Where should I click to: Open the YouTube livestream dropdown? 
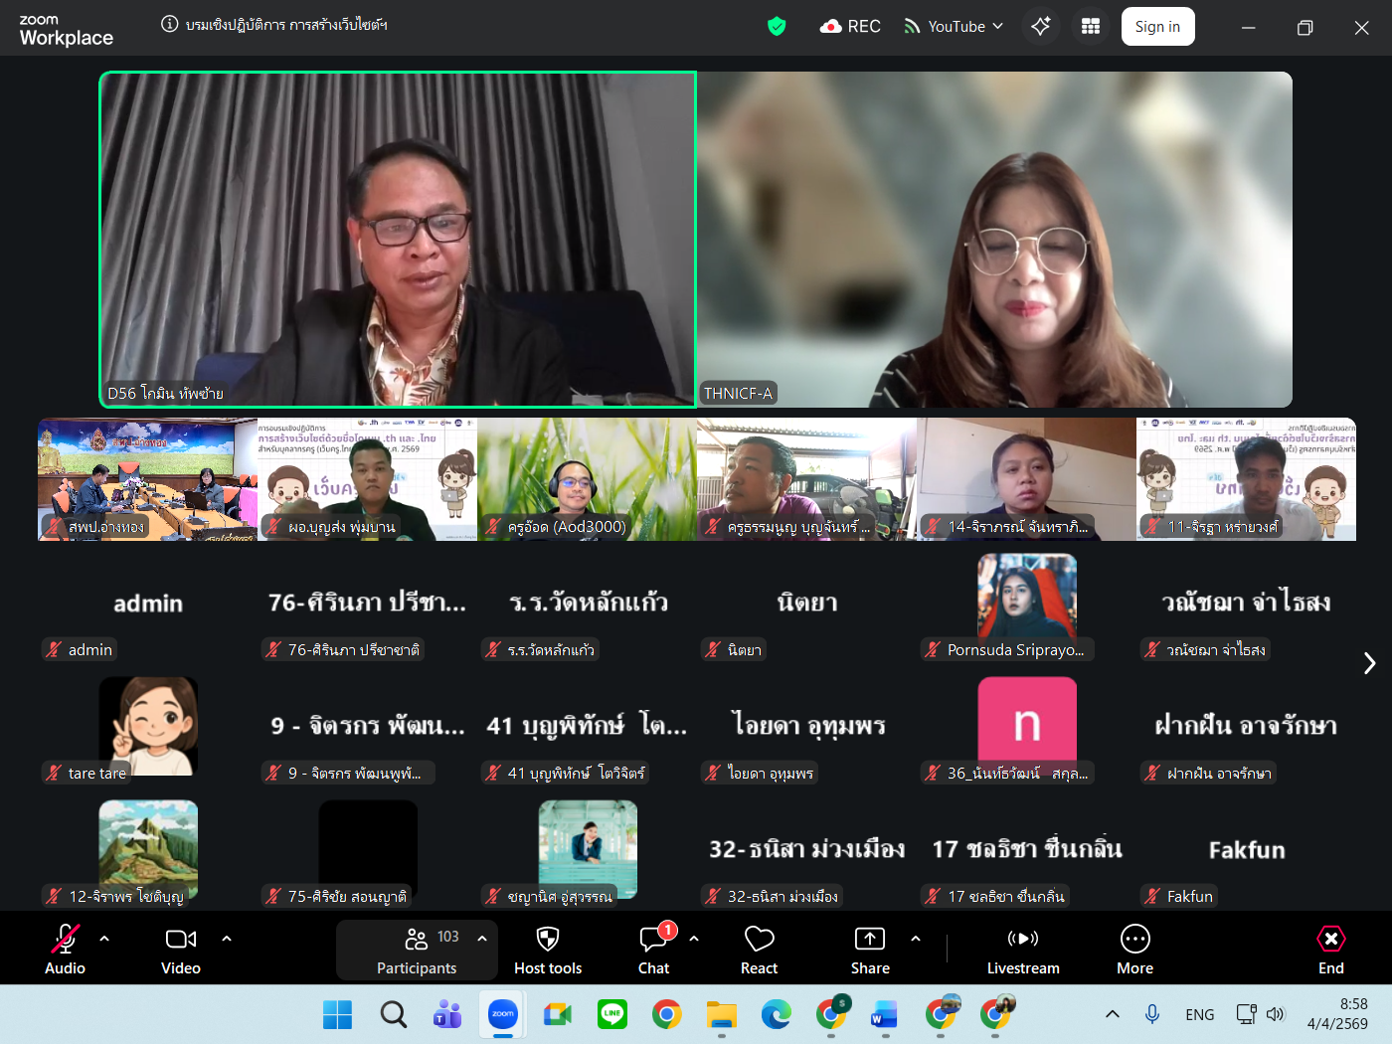click(954, 27)
